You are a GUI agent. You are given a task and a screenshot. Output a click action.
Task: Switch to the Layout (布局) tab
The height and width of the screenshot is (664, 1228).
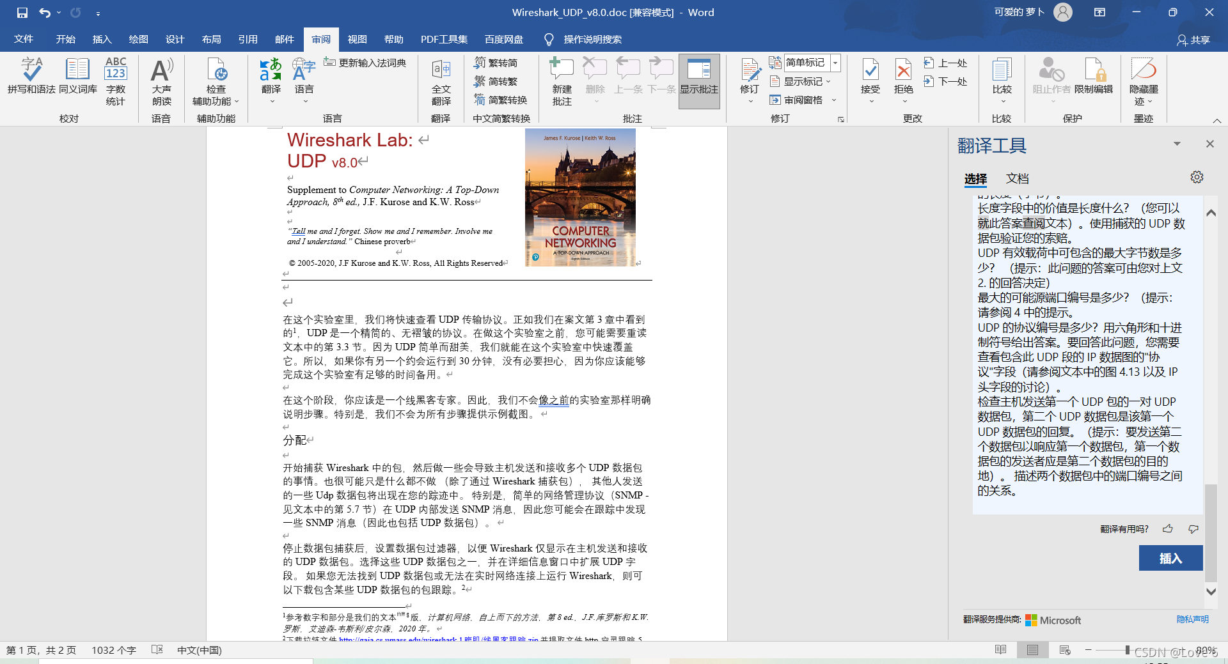212,40
